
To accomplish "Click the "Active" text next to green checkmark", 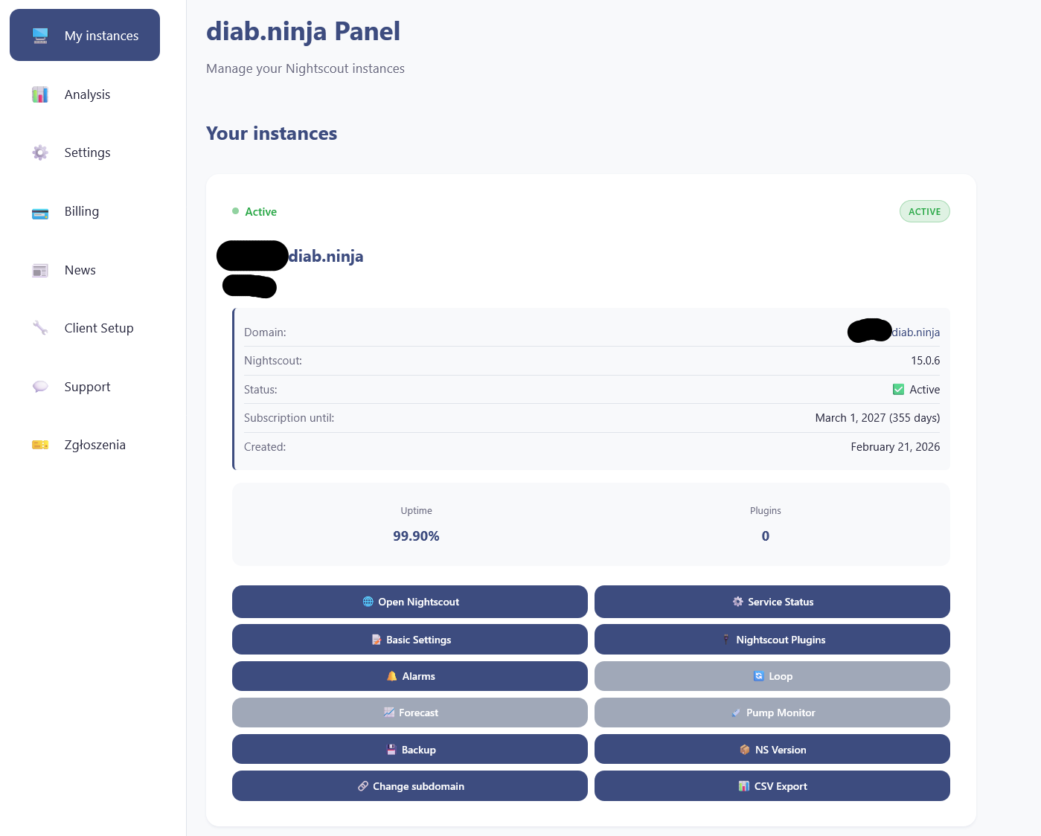I will (925, 390).
